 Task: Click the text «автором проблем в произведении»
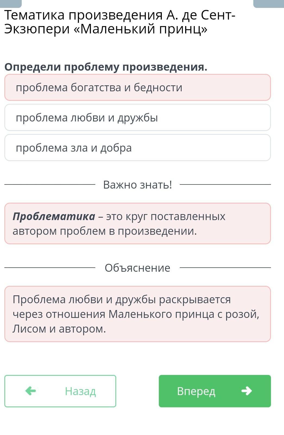[x=105, y=231]
